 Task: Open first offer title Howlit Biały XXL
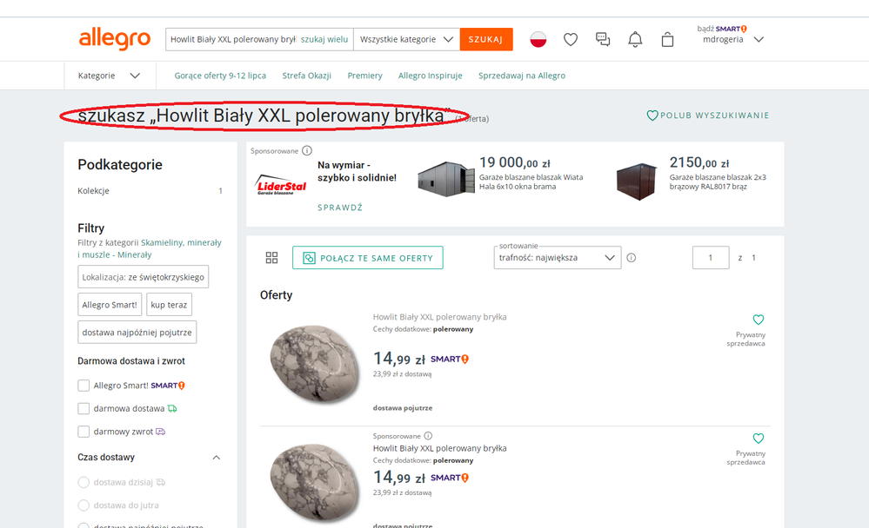439,317
